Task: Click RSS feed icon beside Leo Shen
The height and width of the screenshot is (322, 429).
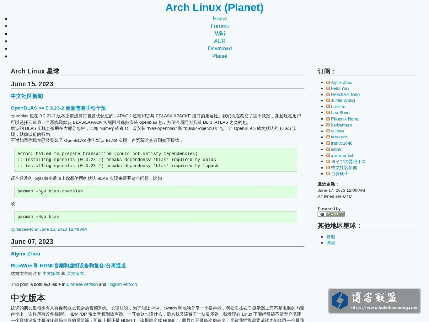Action: click(x=328, y=113)
